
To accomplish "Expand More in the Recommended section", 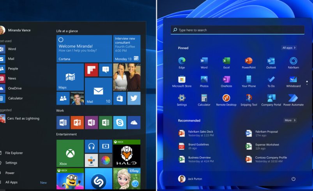I will (x=290, y=120).
